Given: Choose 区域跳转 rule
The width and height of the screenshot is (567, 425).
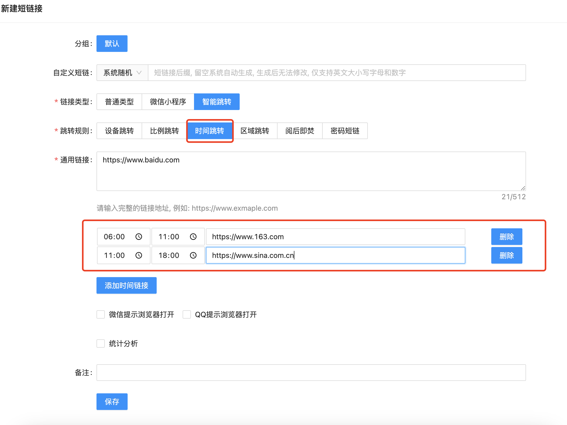Looking at the screenshot, I should 255,131.
